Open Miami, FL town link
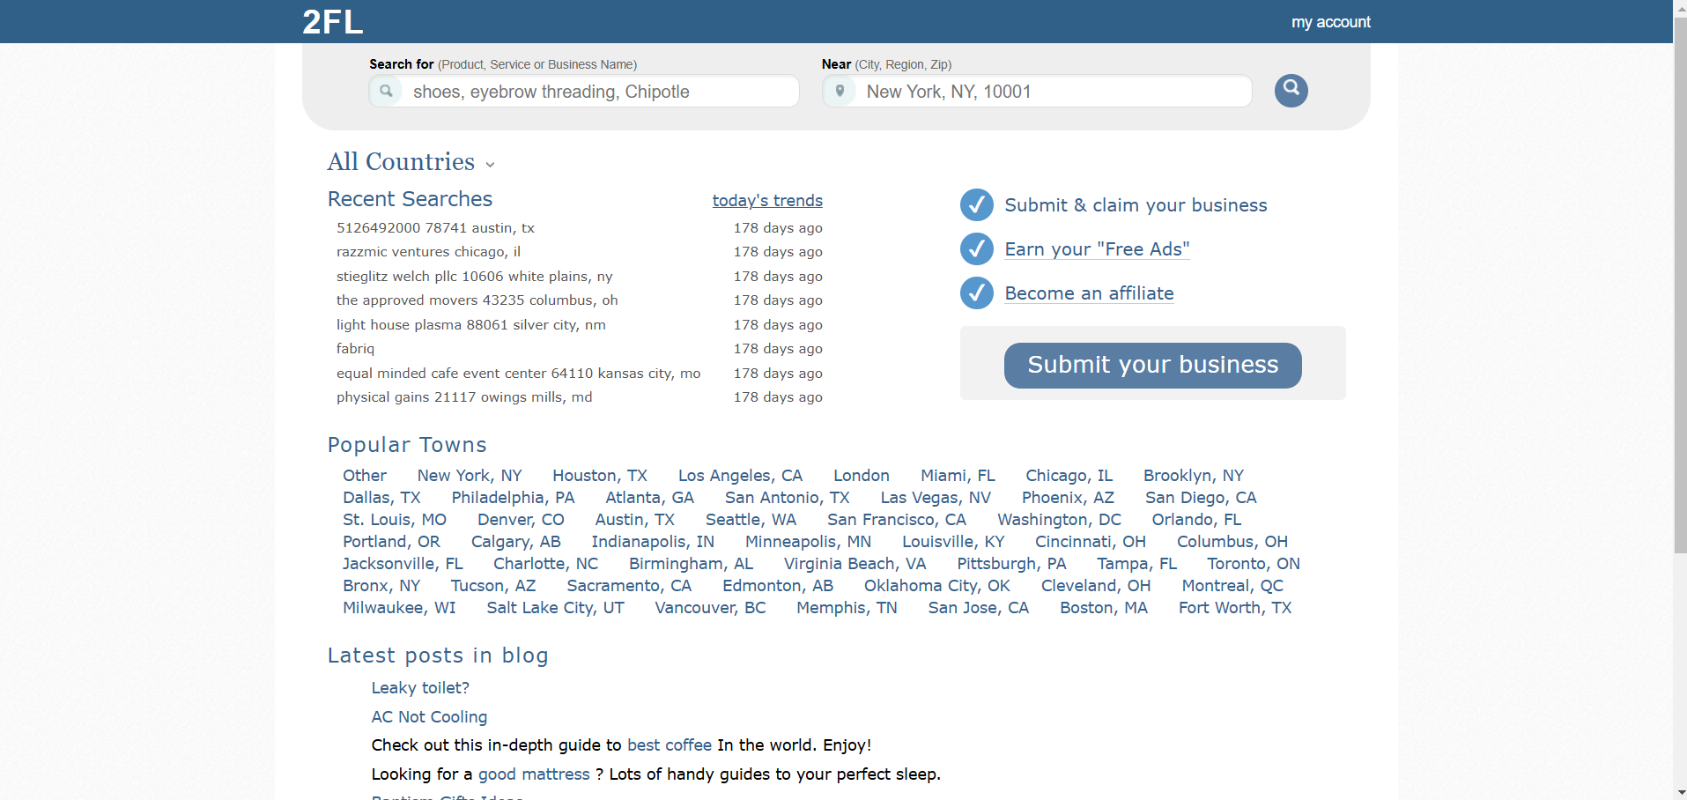Viewport: 1687px width, 800px height. point(958,476)
